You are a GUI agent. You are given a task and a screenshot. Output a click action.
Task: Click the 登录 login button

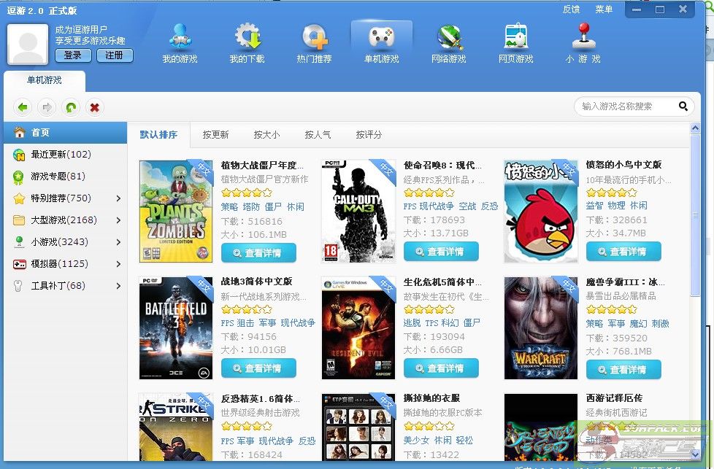73,55
